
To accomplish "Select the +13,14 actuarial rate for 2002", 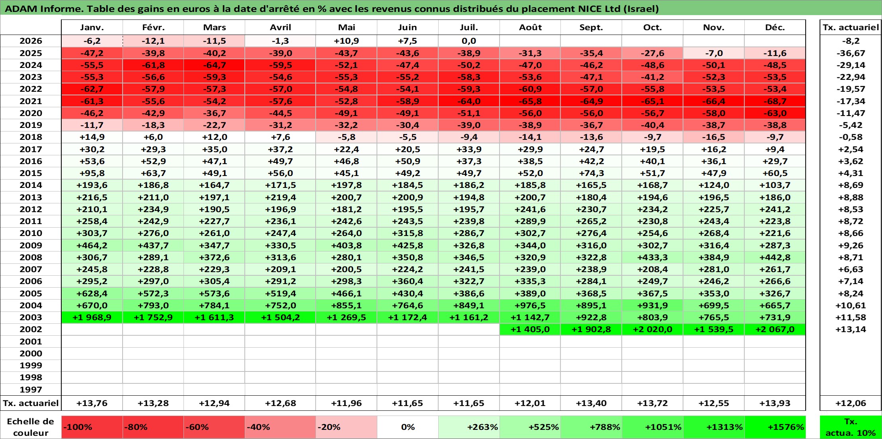I will tap(851, 329).
